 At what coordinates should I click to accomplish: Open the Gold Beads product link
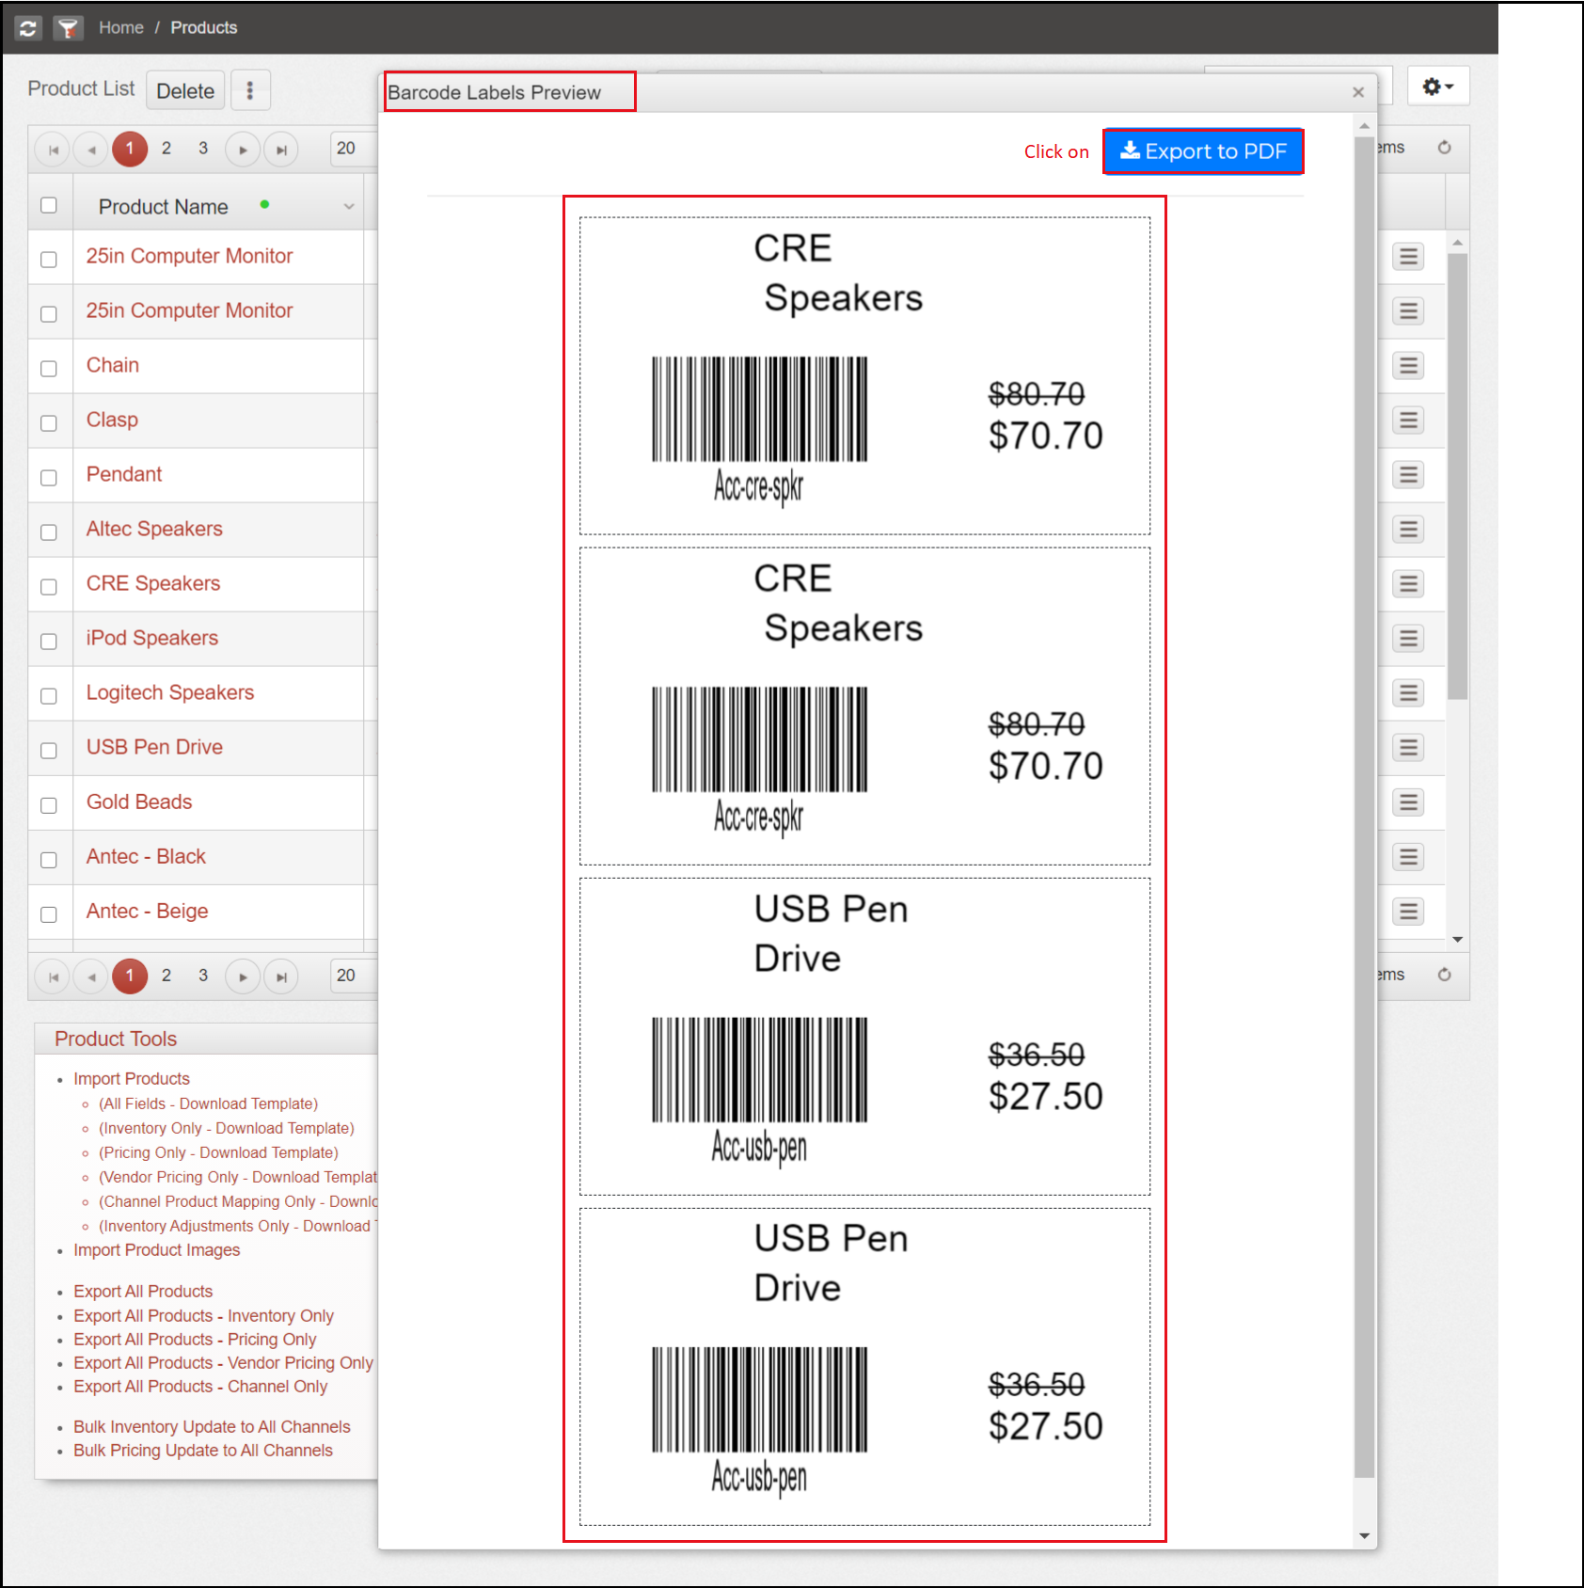point(139,802)
